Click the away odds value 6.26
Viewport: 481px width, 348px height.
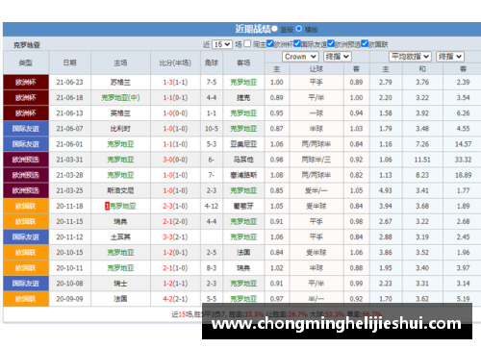click(x=463, y=113)
